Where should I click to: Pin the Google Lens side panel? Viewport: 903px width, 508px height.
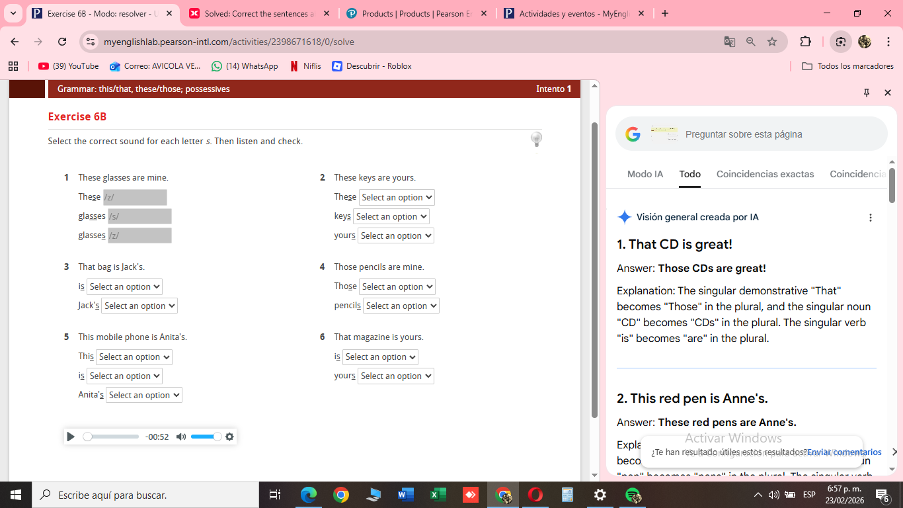pyautogui.click(x=867, y=93)
